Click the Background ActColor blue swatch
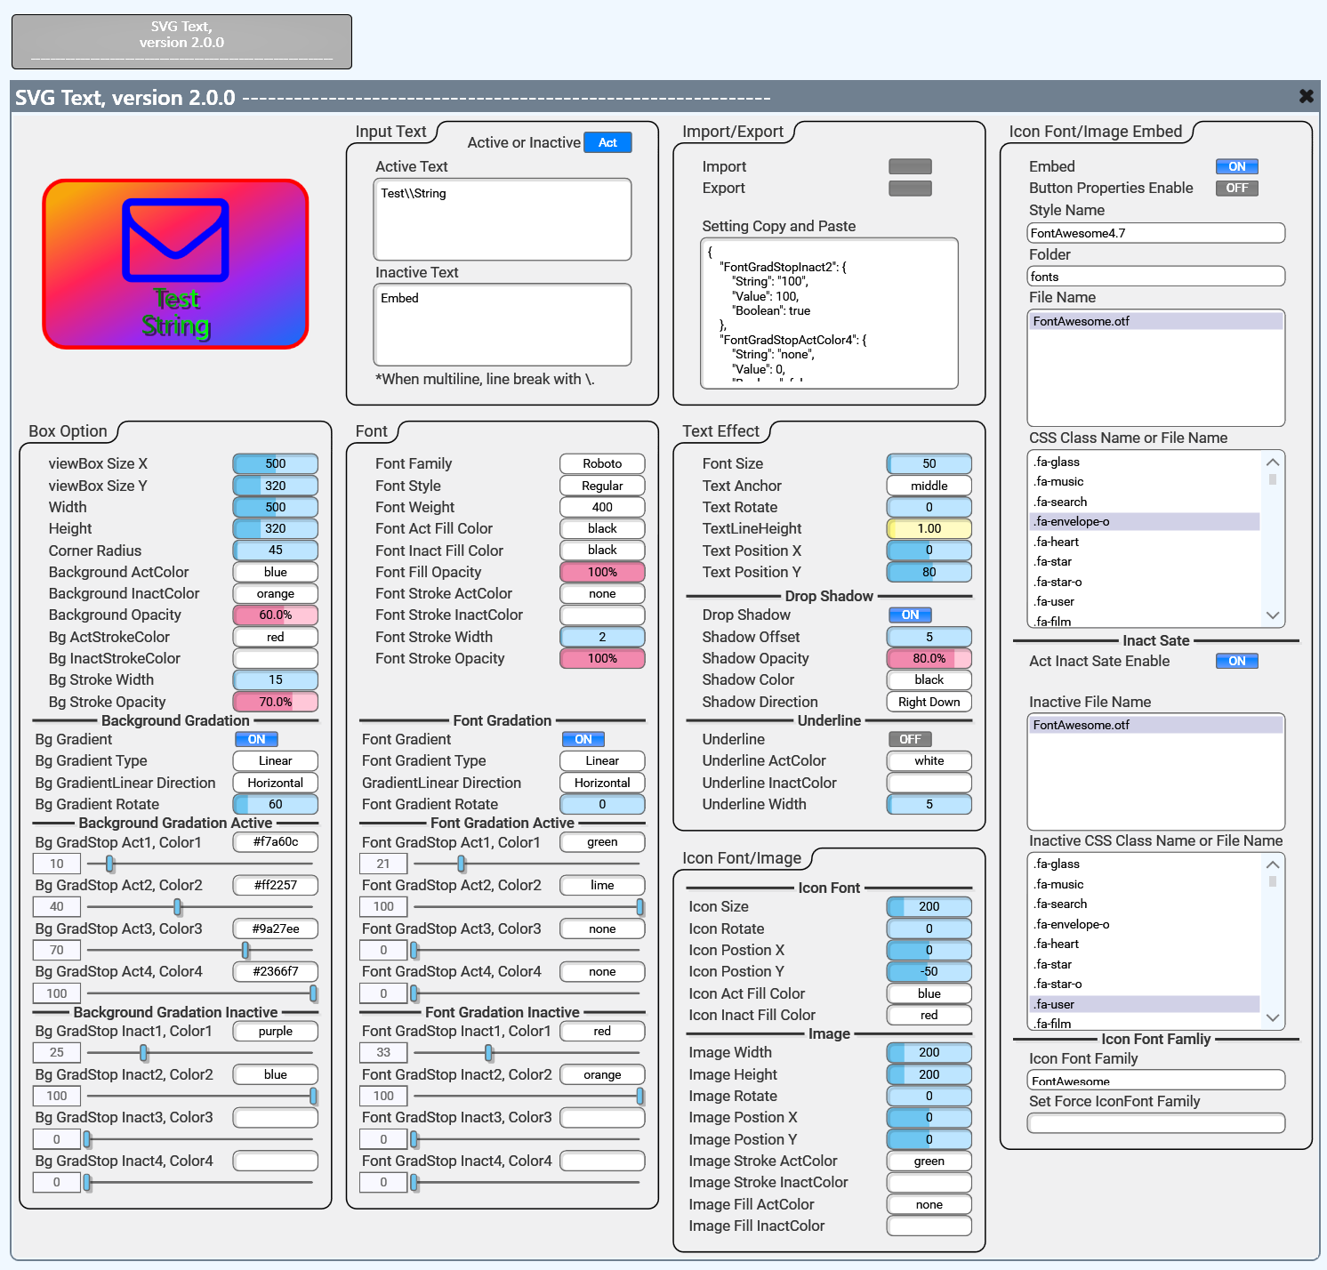The height and width of the screenshot is (1270, 1327). (276, 572)
